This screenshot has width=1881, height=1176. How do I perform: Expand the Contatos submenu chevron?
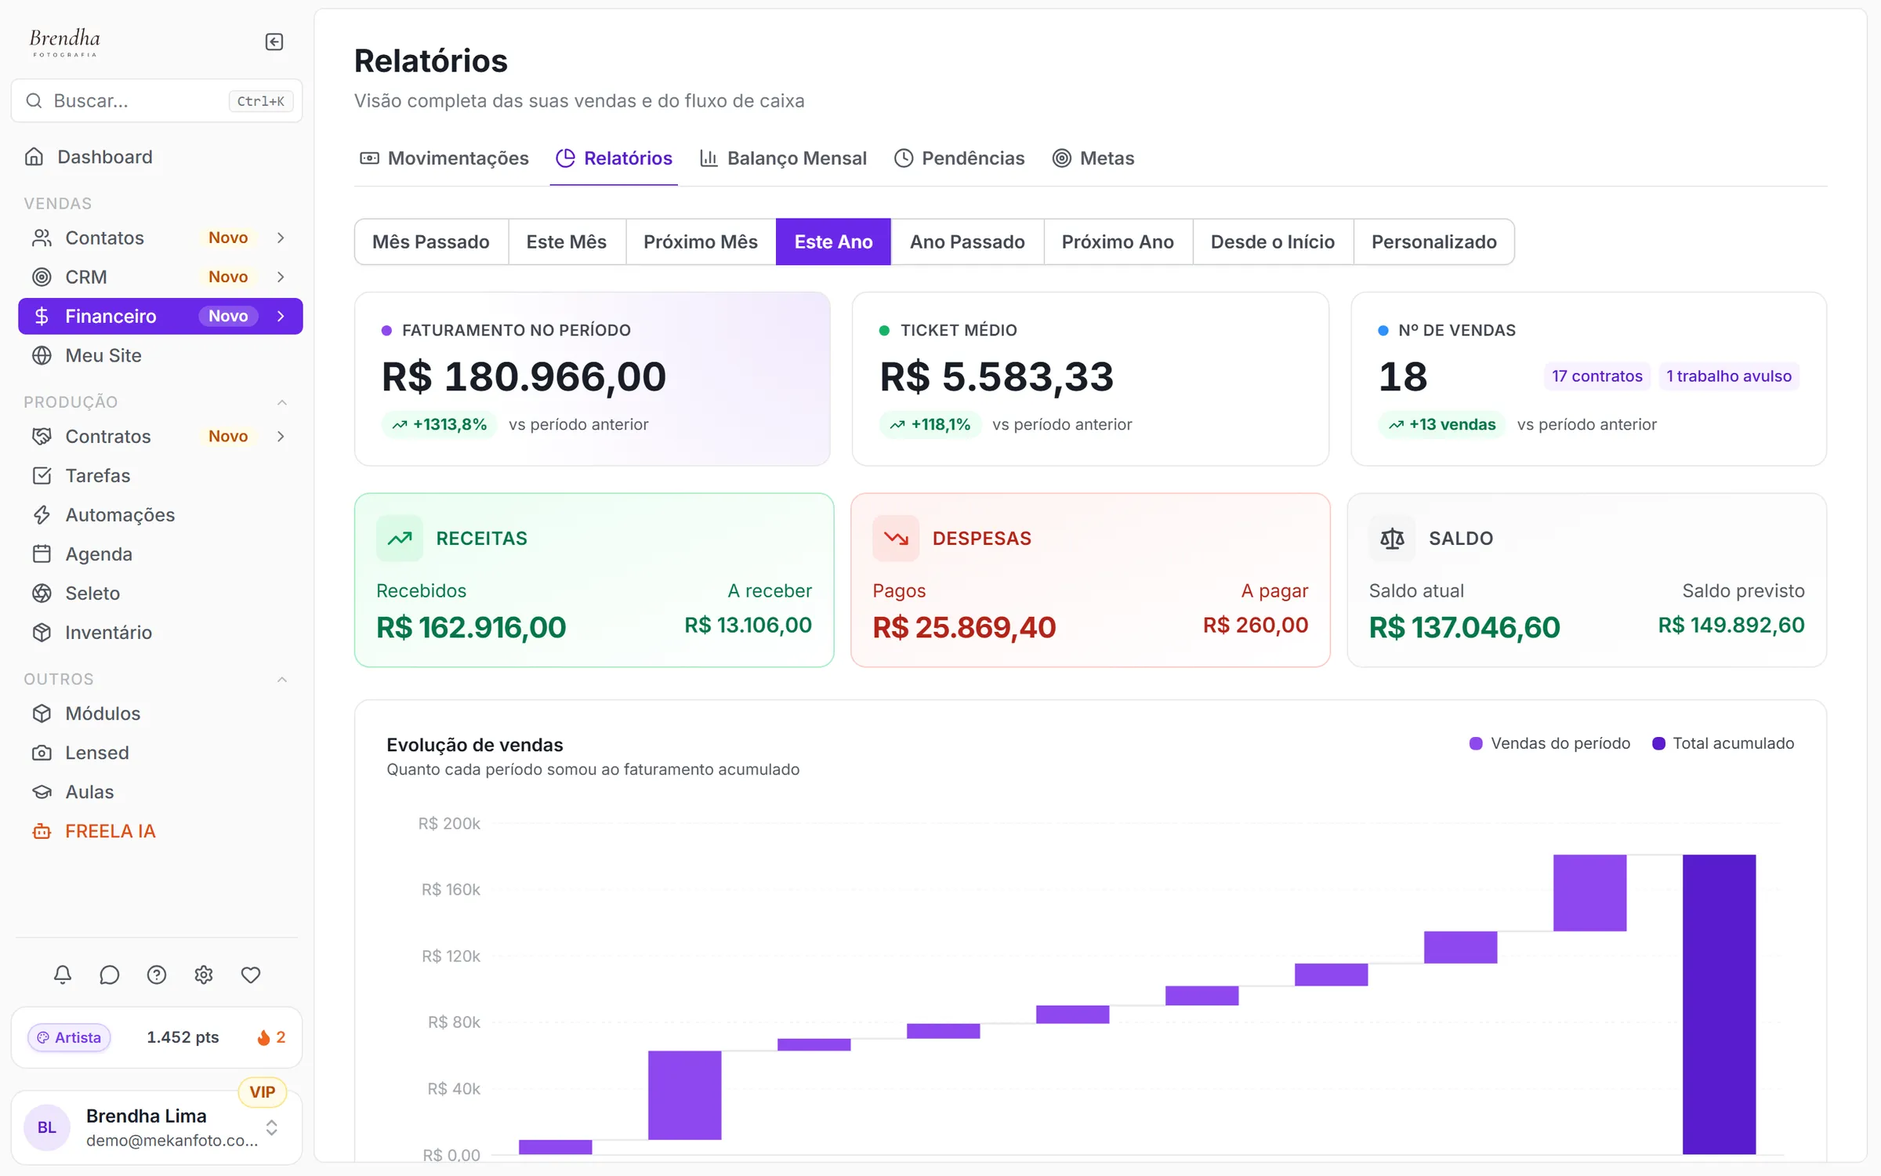click(x=281, y=238)
